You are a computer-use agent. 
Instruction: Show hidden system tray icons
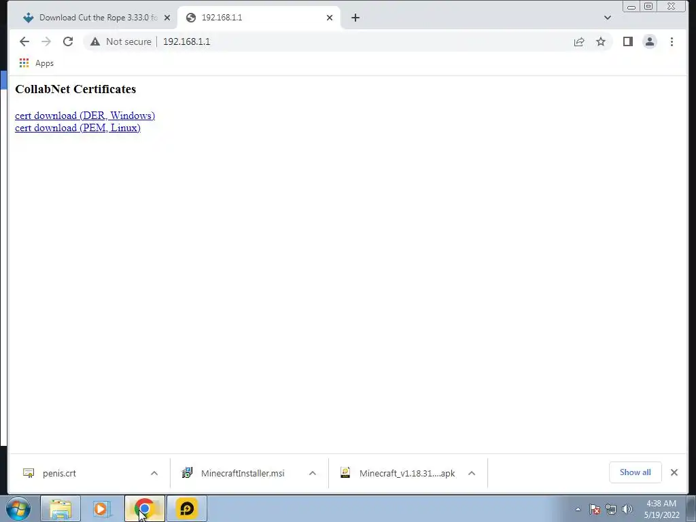coord(578,509)
